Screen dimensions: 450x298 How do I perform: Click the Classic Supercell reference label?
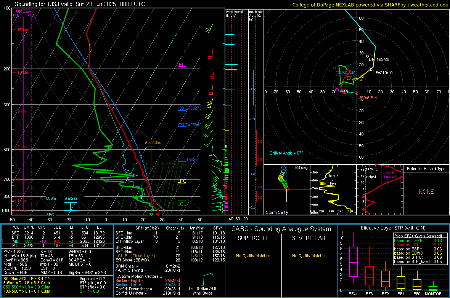pyautogui.click(x=390, y=175)
